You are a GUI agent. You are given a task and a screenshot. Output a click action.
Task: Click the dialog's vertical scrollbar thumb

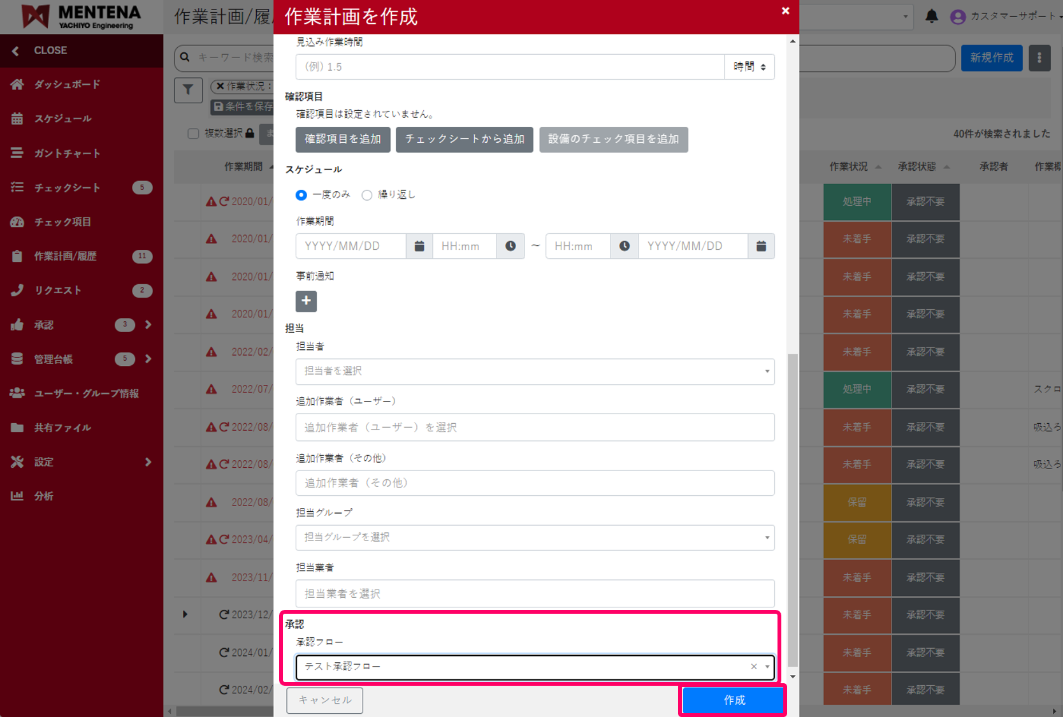pyautogui.click(x=792, y=510)
